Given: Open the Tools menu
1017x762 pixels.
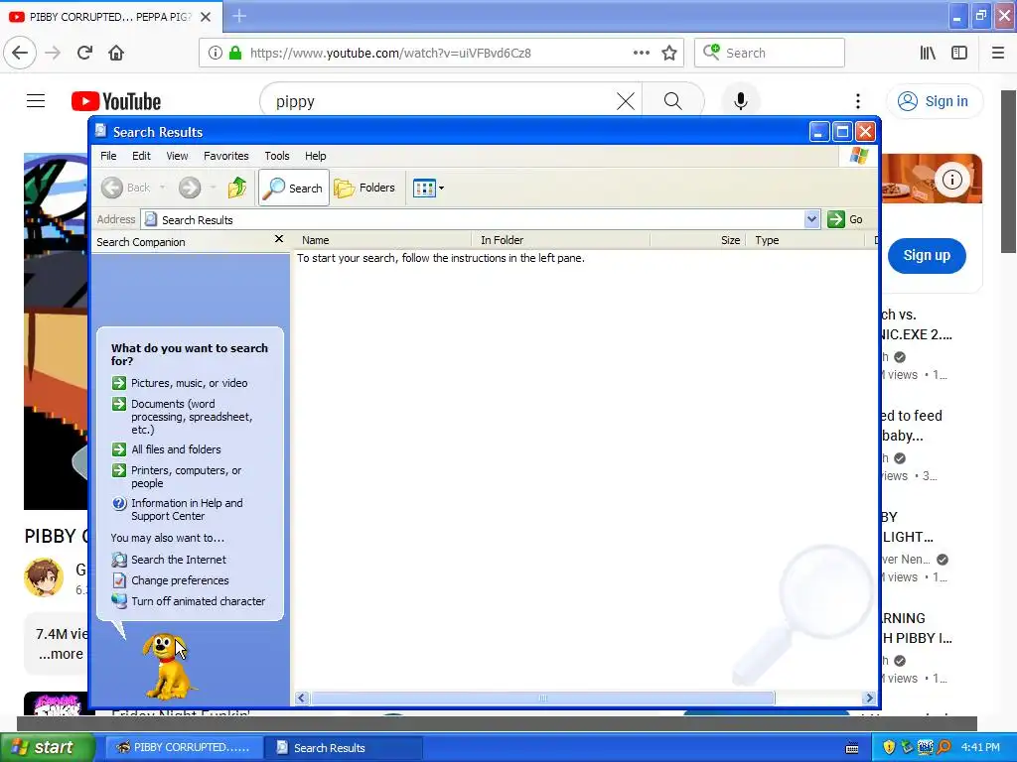Looking at the screenshot, I should (276, 156).
